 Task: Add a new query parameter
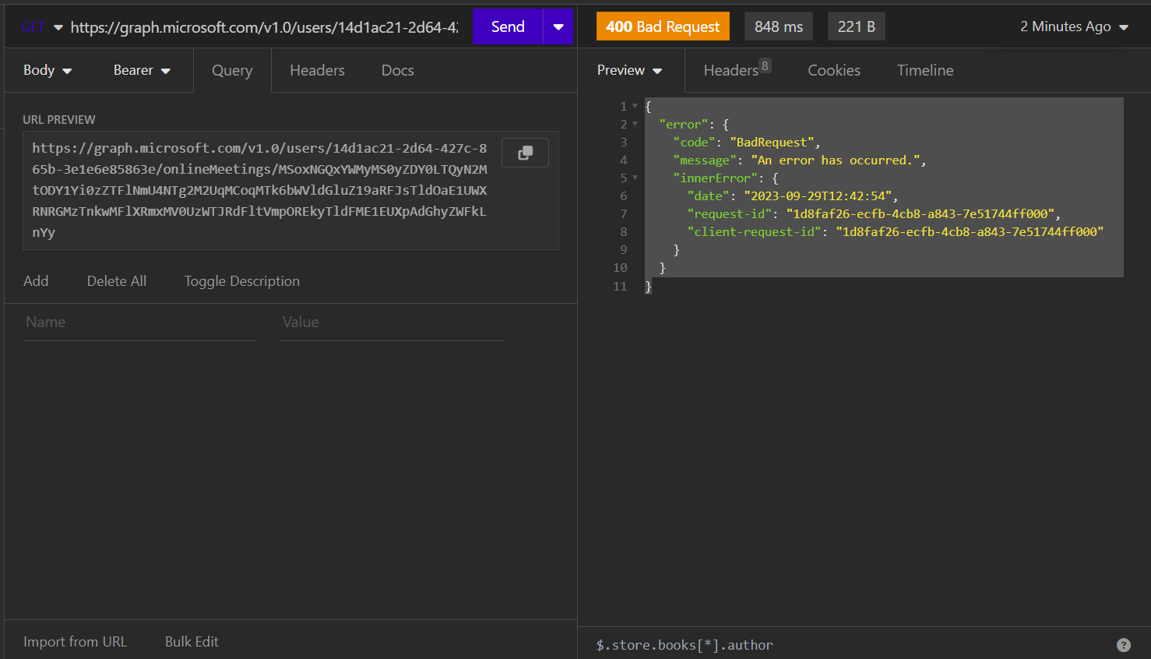point(36,281)
